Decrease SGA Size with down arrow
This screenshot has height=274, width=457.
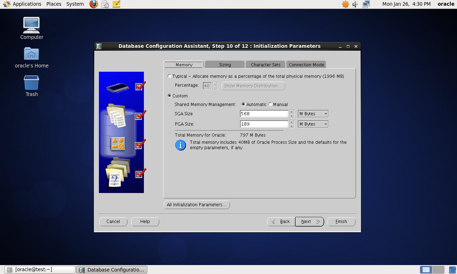292,116
